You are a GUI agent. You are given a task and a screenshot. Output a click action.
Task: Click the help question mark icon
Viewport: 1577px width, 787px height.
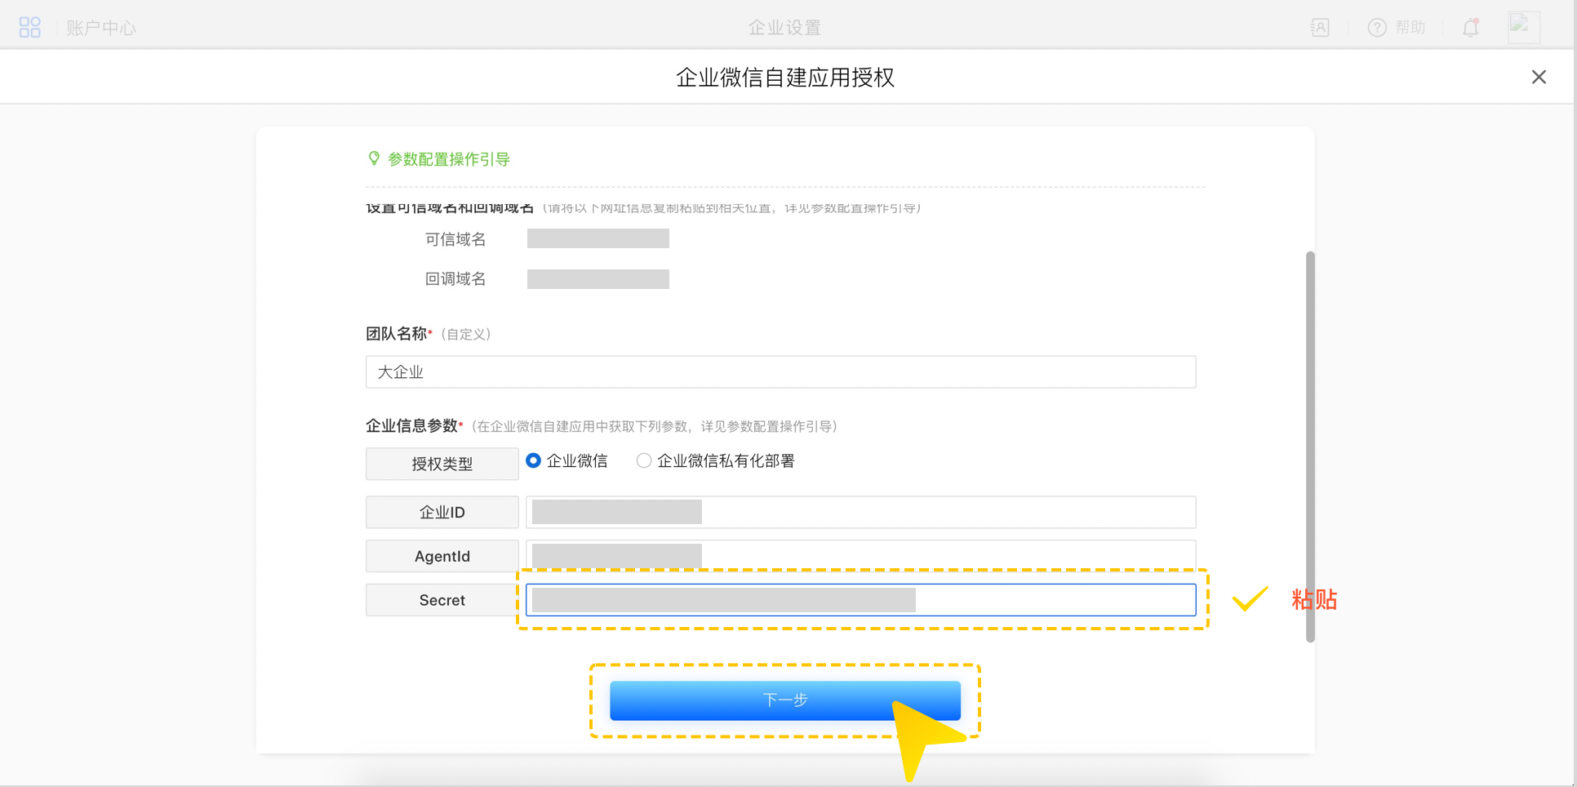[1377, 28]
